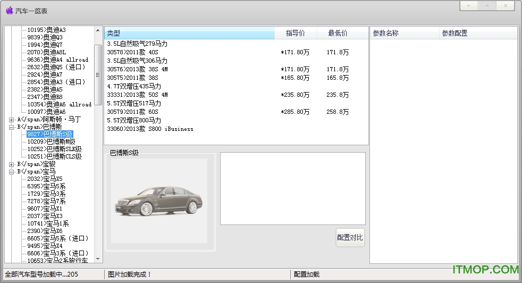The height and width of the screenshot is (283, 522).
Task: Click the empty comparison text box
Action: coord(292,188)
